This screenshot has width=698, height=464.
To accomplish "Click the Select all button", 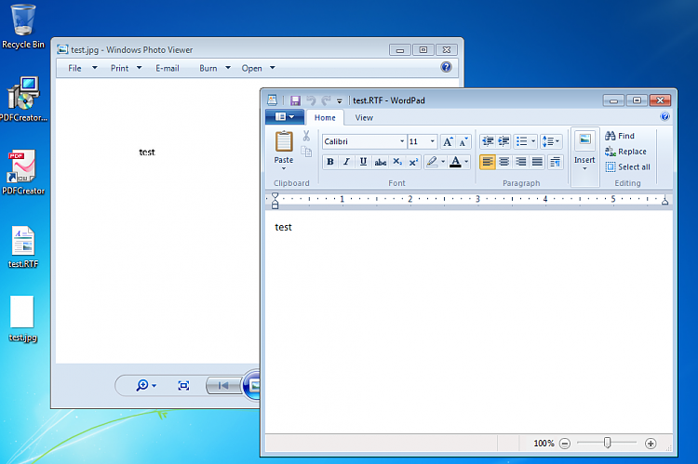I will coord(627,166).
